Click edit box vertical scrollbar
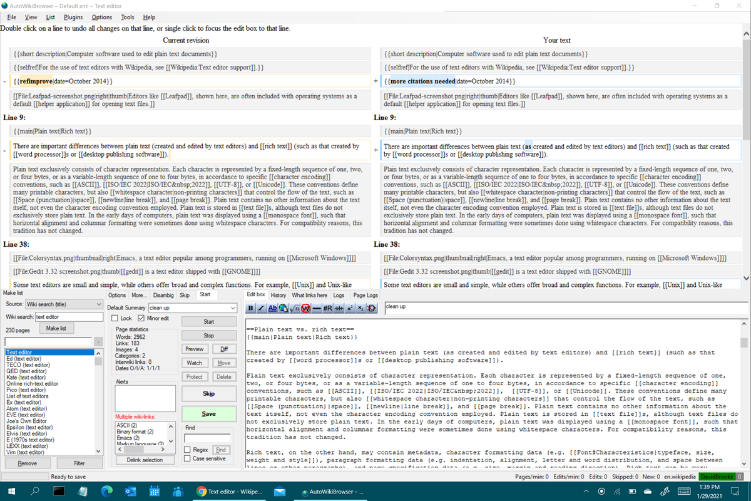 [x=743, y=395]
